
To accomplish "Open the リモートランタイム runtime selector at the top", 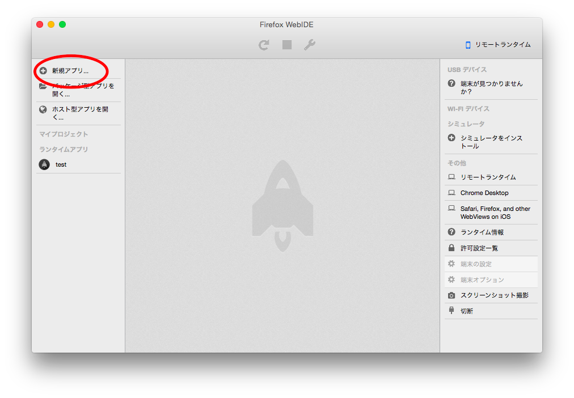I will point(498,45).
